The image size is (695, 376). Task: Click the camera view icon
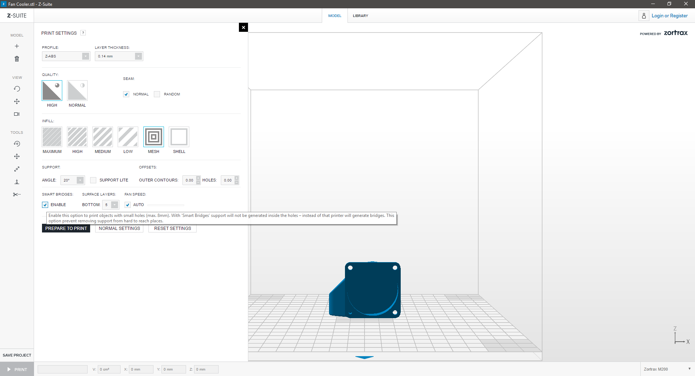coord(17,114)
